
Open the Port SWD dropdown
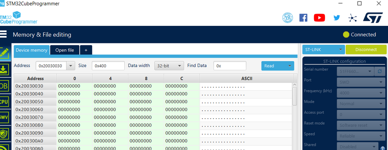coord(361,82)
